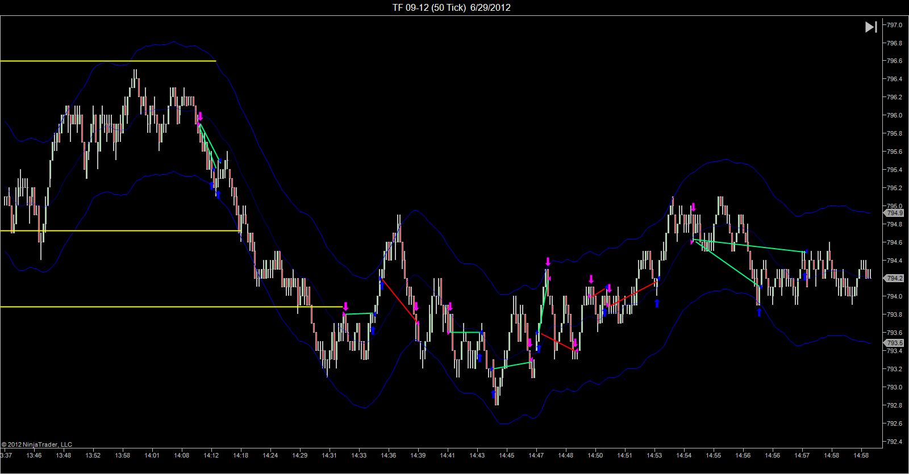The height and width of the screenshot is (474, 909).
Task: Click the 792.8 price axis label
Action: coord(895,406)
